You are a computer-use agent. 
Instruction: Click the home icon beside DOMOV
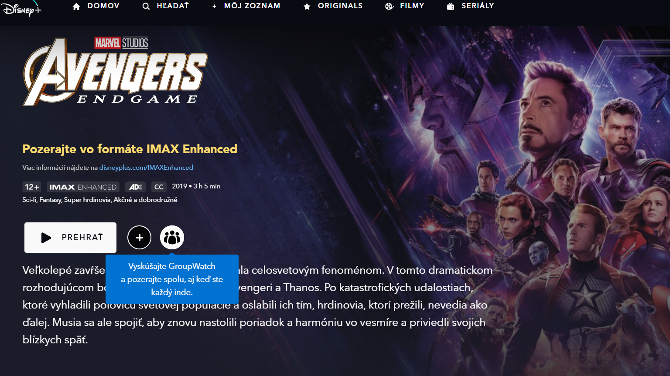(x=76, y=7)
